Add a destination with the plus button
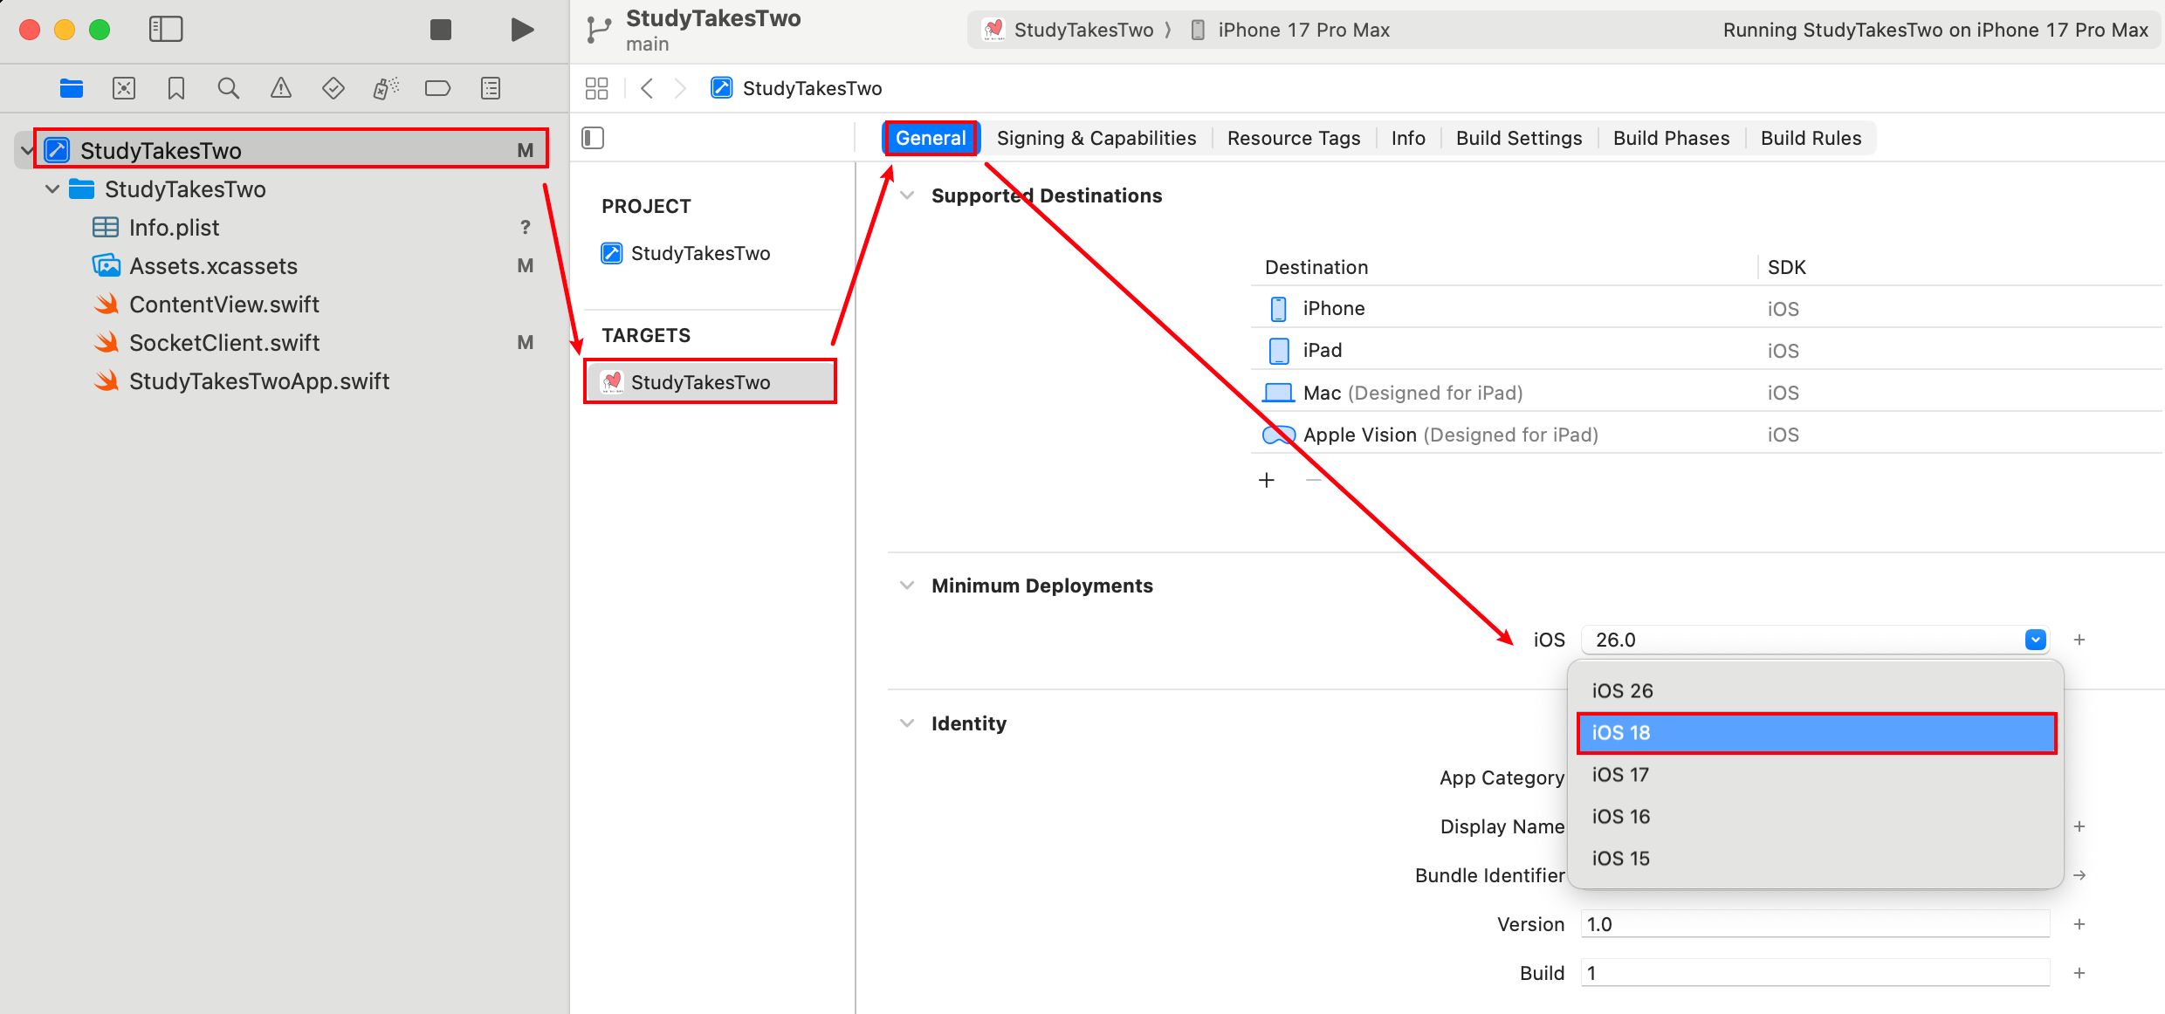2165x1014 pixels. tap(1267, 480)
